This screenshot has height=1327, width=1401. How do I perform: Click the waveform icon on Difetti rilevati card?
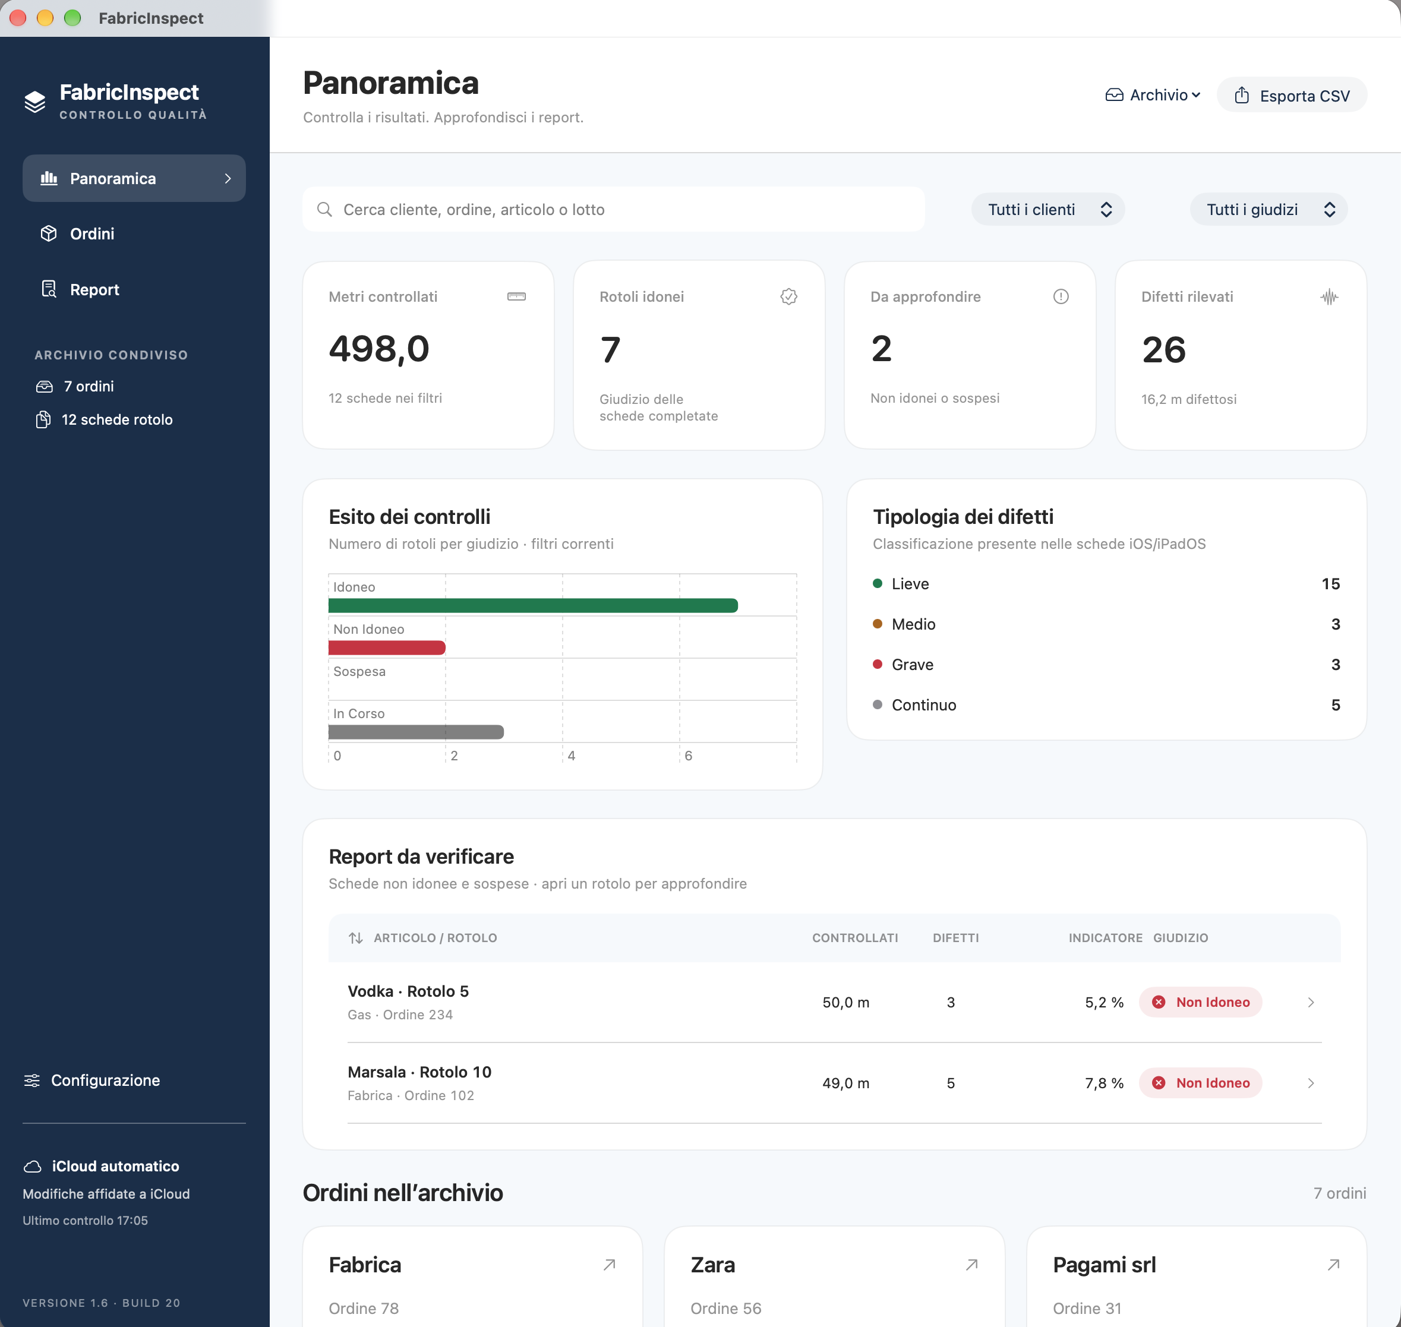(x=1330, y=297)
